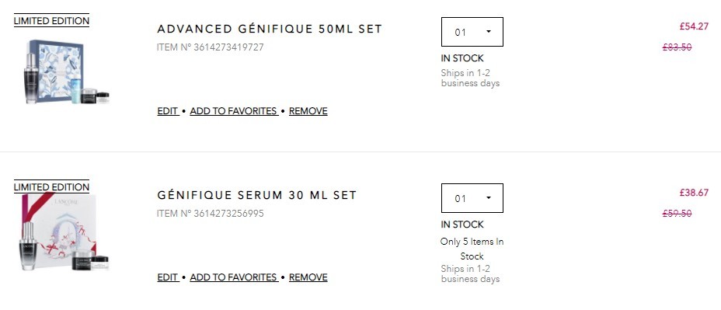Click Limited Edition badge above the red ribbon set

coord(51,186)
